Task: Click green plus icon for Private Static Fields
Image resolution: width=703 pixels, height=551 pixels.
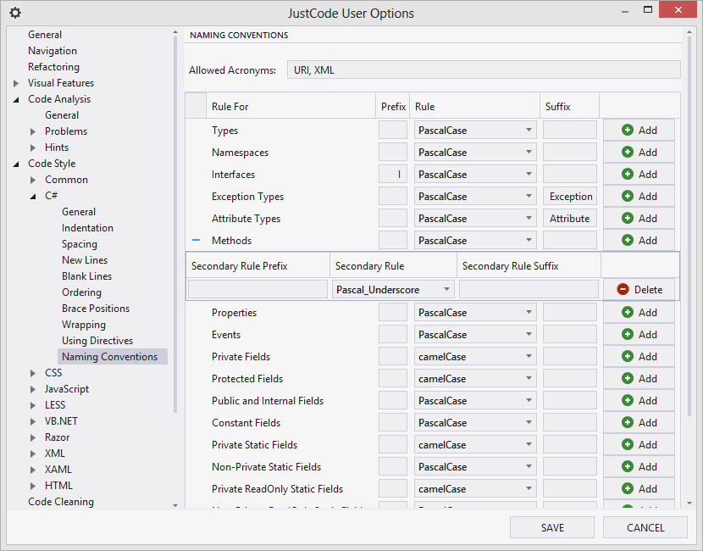Action: coord(628,444)
